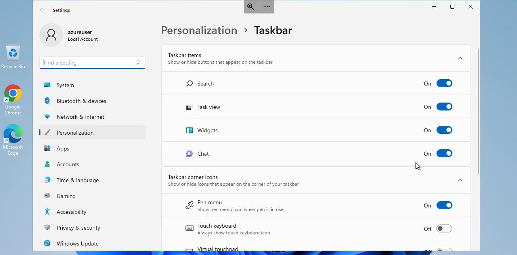Click the System monitor icon in sidebar
The width and height of the screenshot is (517, 255).
click(x=47, y=85)
